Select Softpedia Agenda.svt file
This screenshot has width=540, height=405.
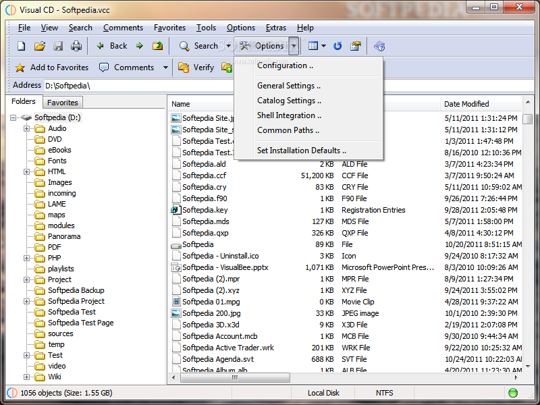[218, 359]
